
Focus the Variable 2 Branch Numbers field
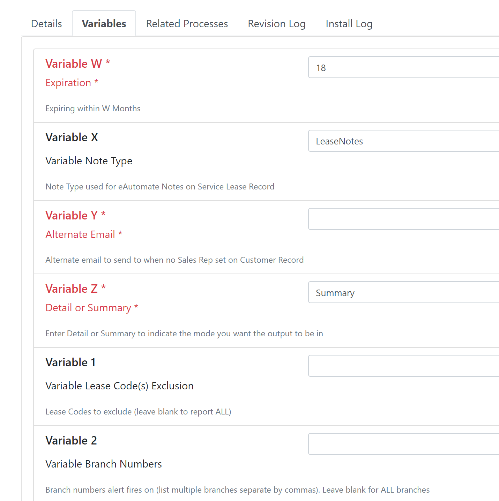point(404,444)
